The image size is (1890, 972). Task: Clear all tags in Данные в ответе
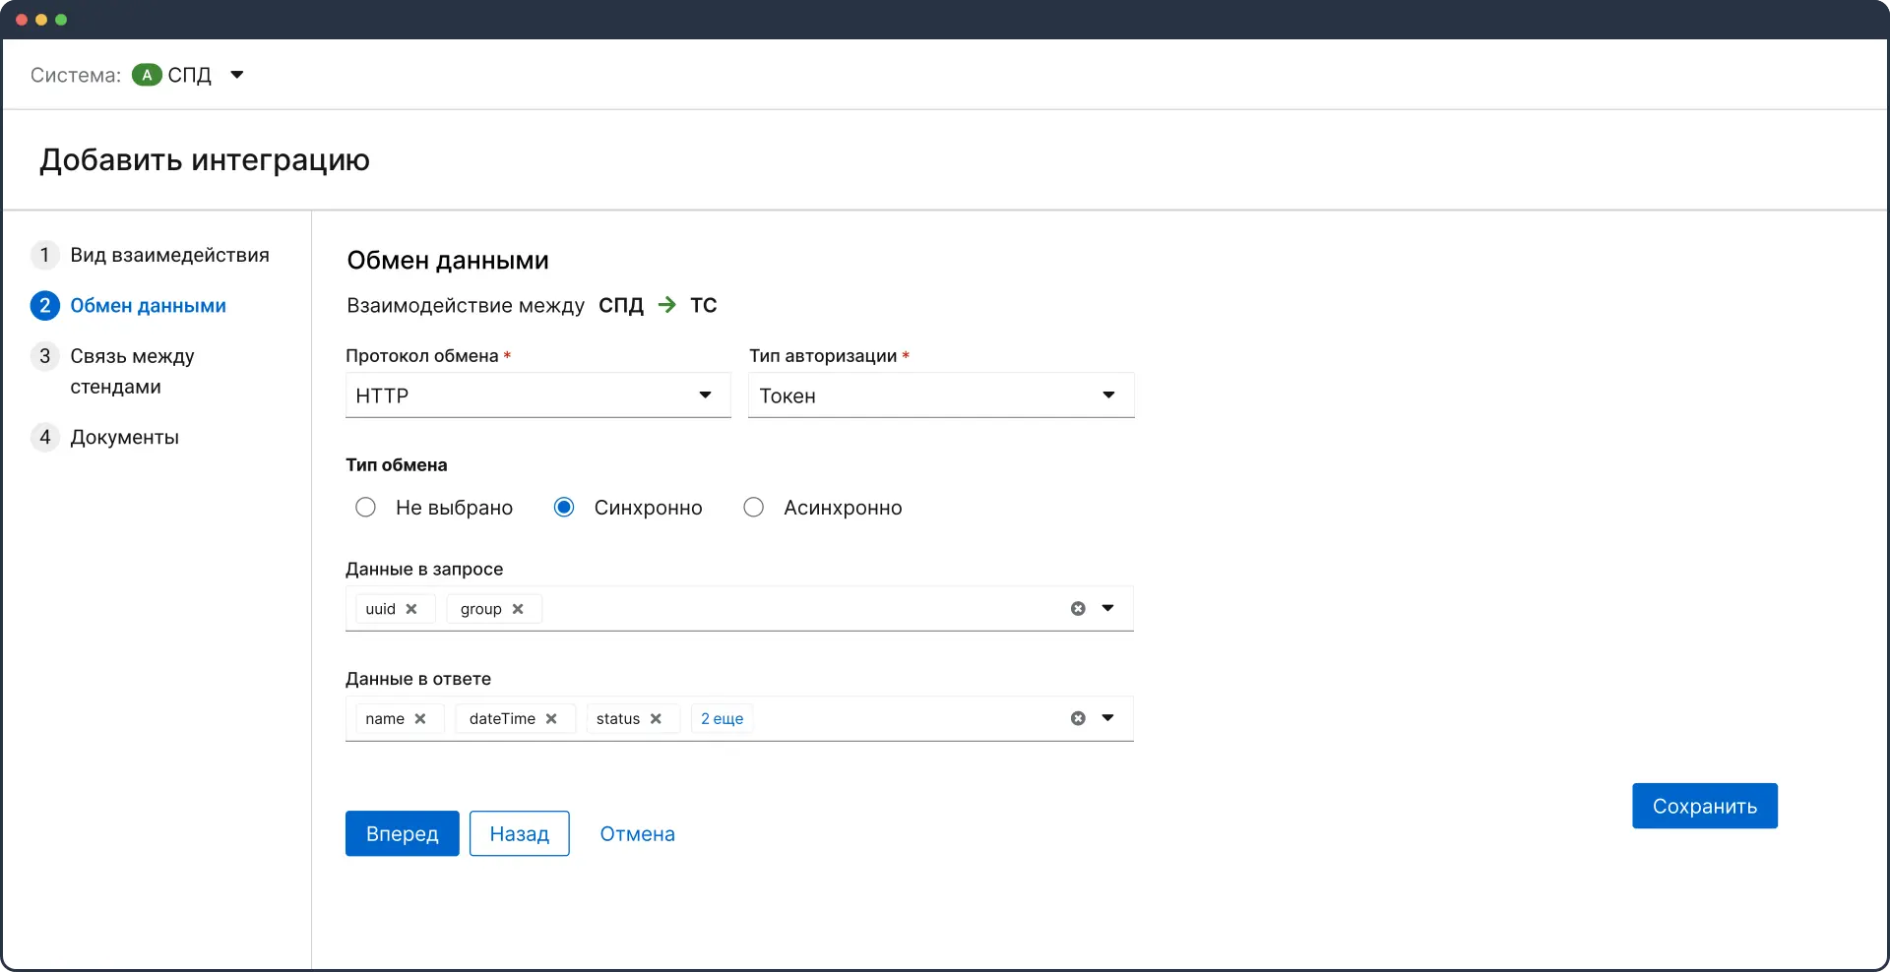[x=1078, y=719]
